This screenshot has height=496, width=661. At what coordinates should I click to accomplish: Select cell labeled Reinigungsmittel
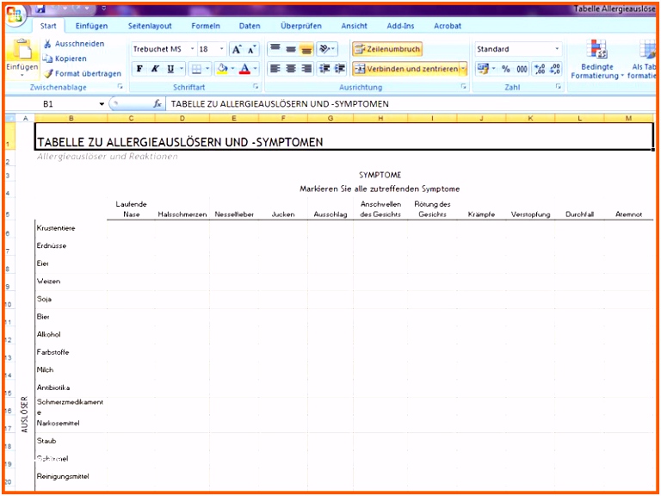tap(71, 476)
